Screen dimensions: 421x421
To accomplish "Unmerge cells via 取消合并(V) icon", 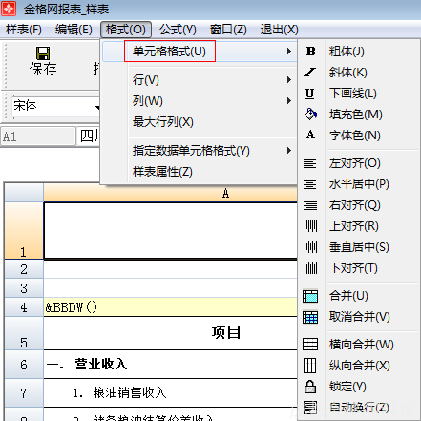I will pyautogui.click(x=310, y=317).
